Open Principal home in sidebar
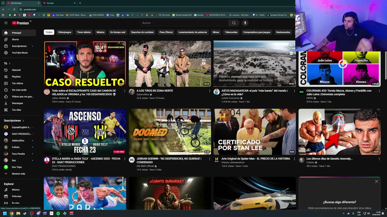This screenshot has width=387, height=217. (19, 33)
